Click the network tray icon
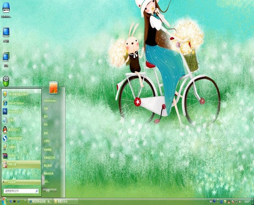The height and width of the screenshot is (205, 254). [237, 202]
